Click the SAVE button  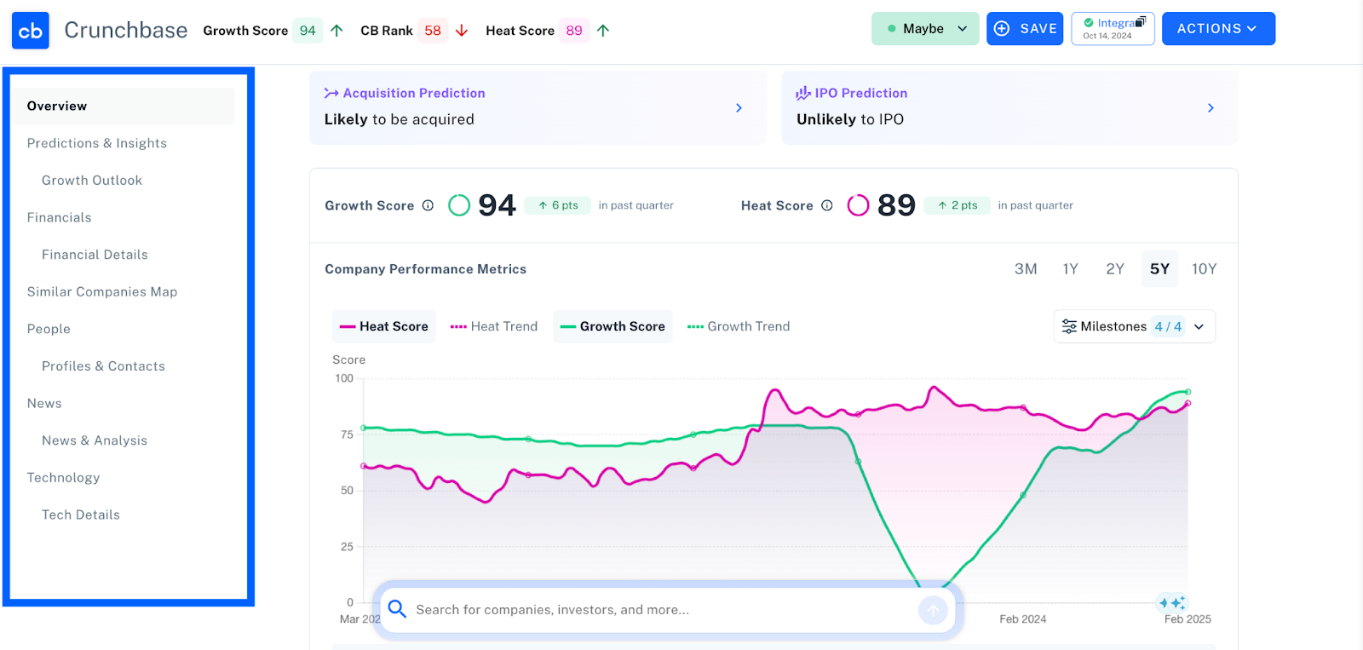click(x=1025, y=29)
